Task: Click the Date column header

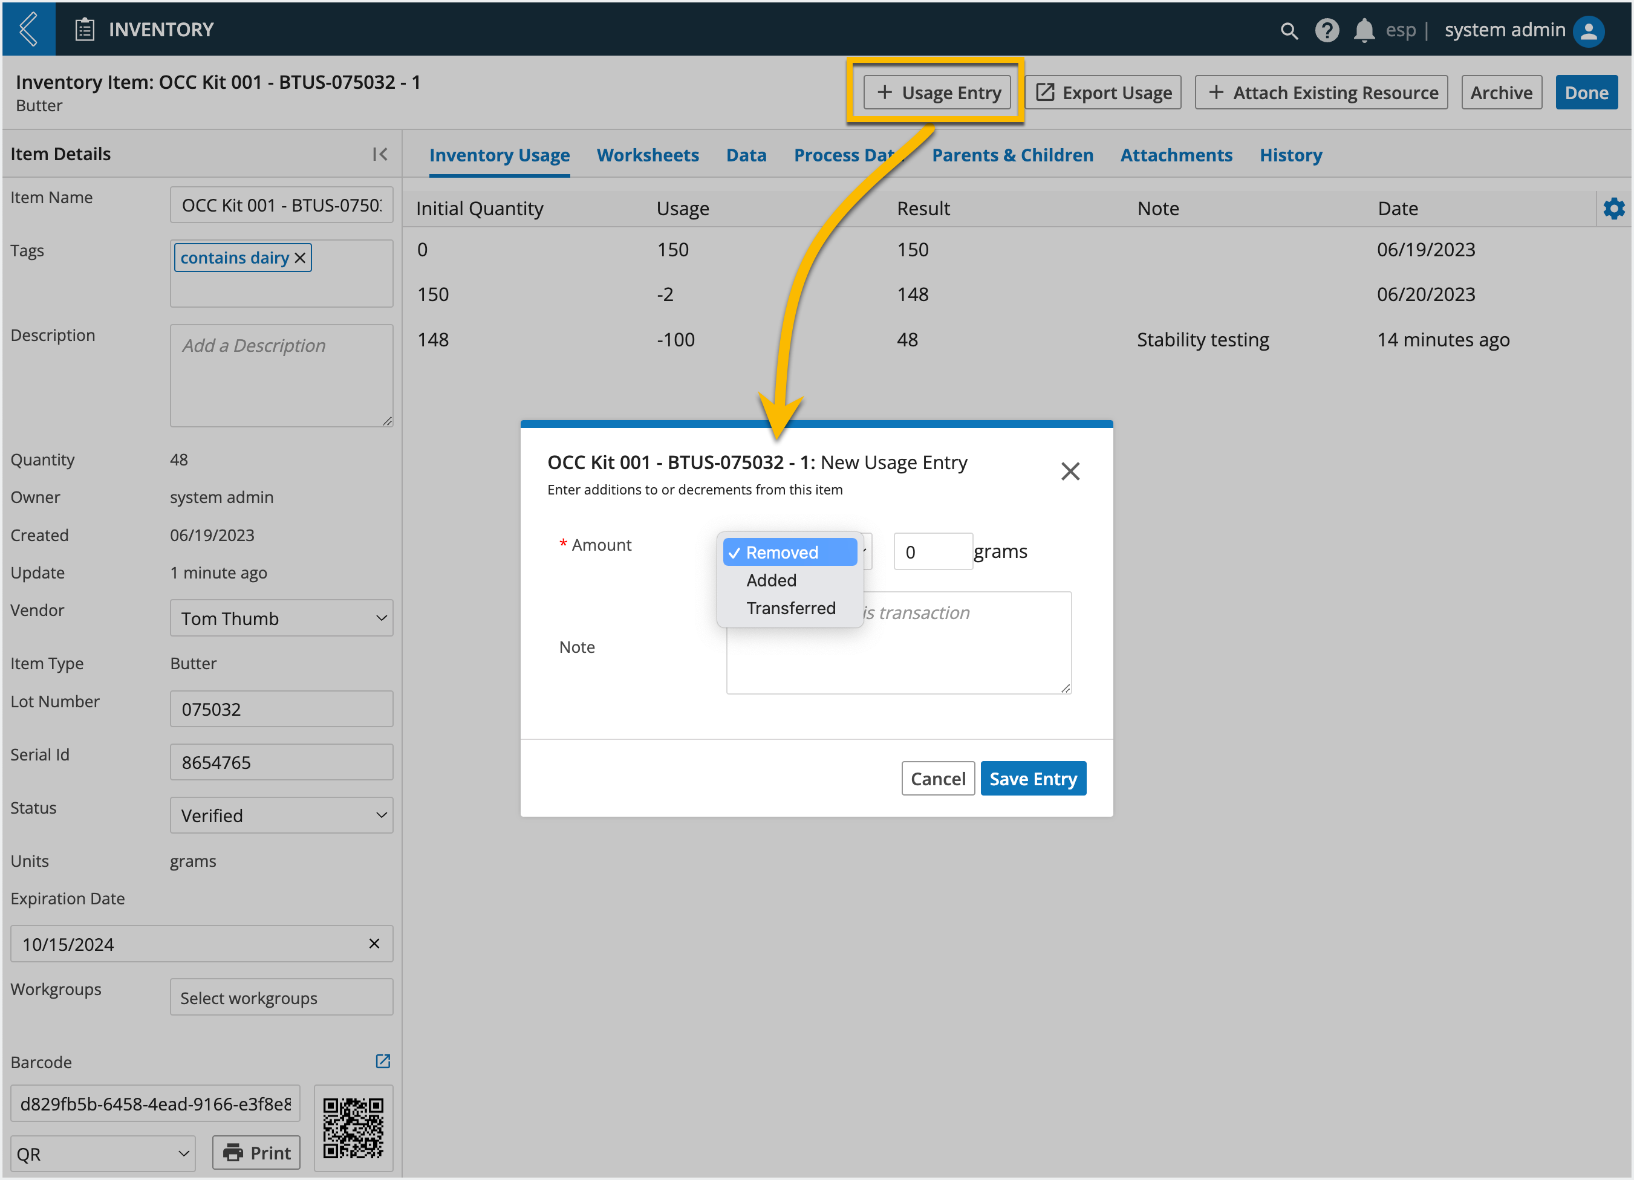Action: click(1398, 209)
